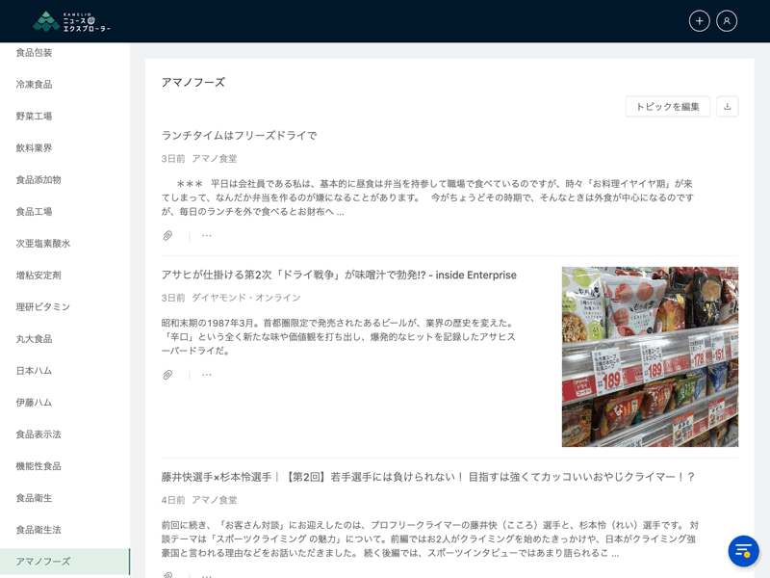Click paperclip icon under アサヒ article
This screenshot has width=770, height=578.
[x=167, y=375]
